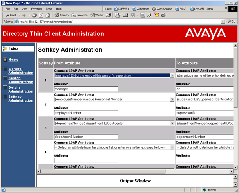The height and width of the screenshot is (193, 239).
Task: Click the scroll-down arrow of main frame
Action: [235, 167]
